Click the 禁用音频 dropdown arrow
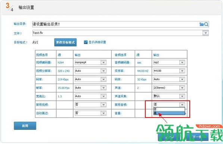 point(182,105)
